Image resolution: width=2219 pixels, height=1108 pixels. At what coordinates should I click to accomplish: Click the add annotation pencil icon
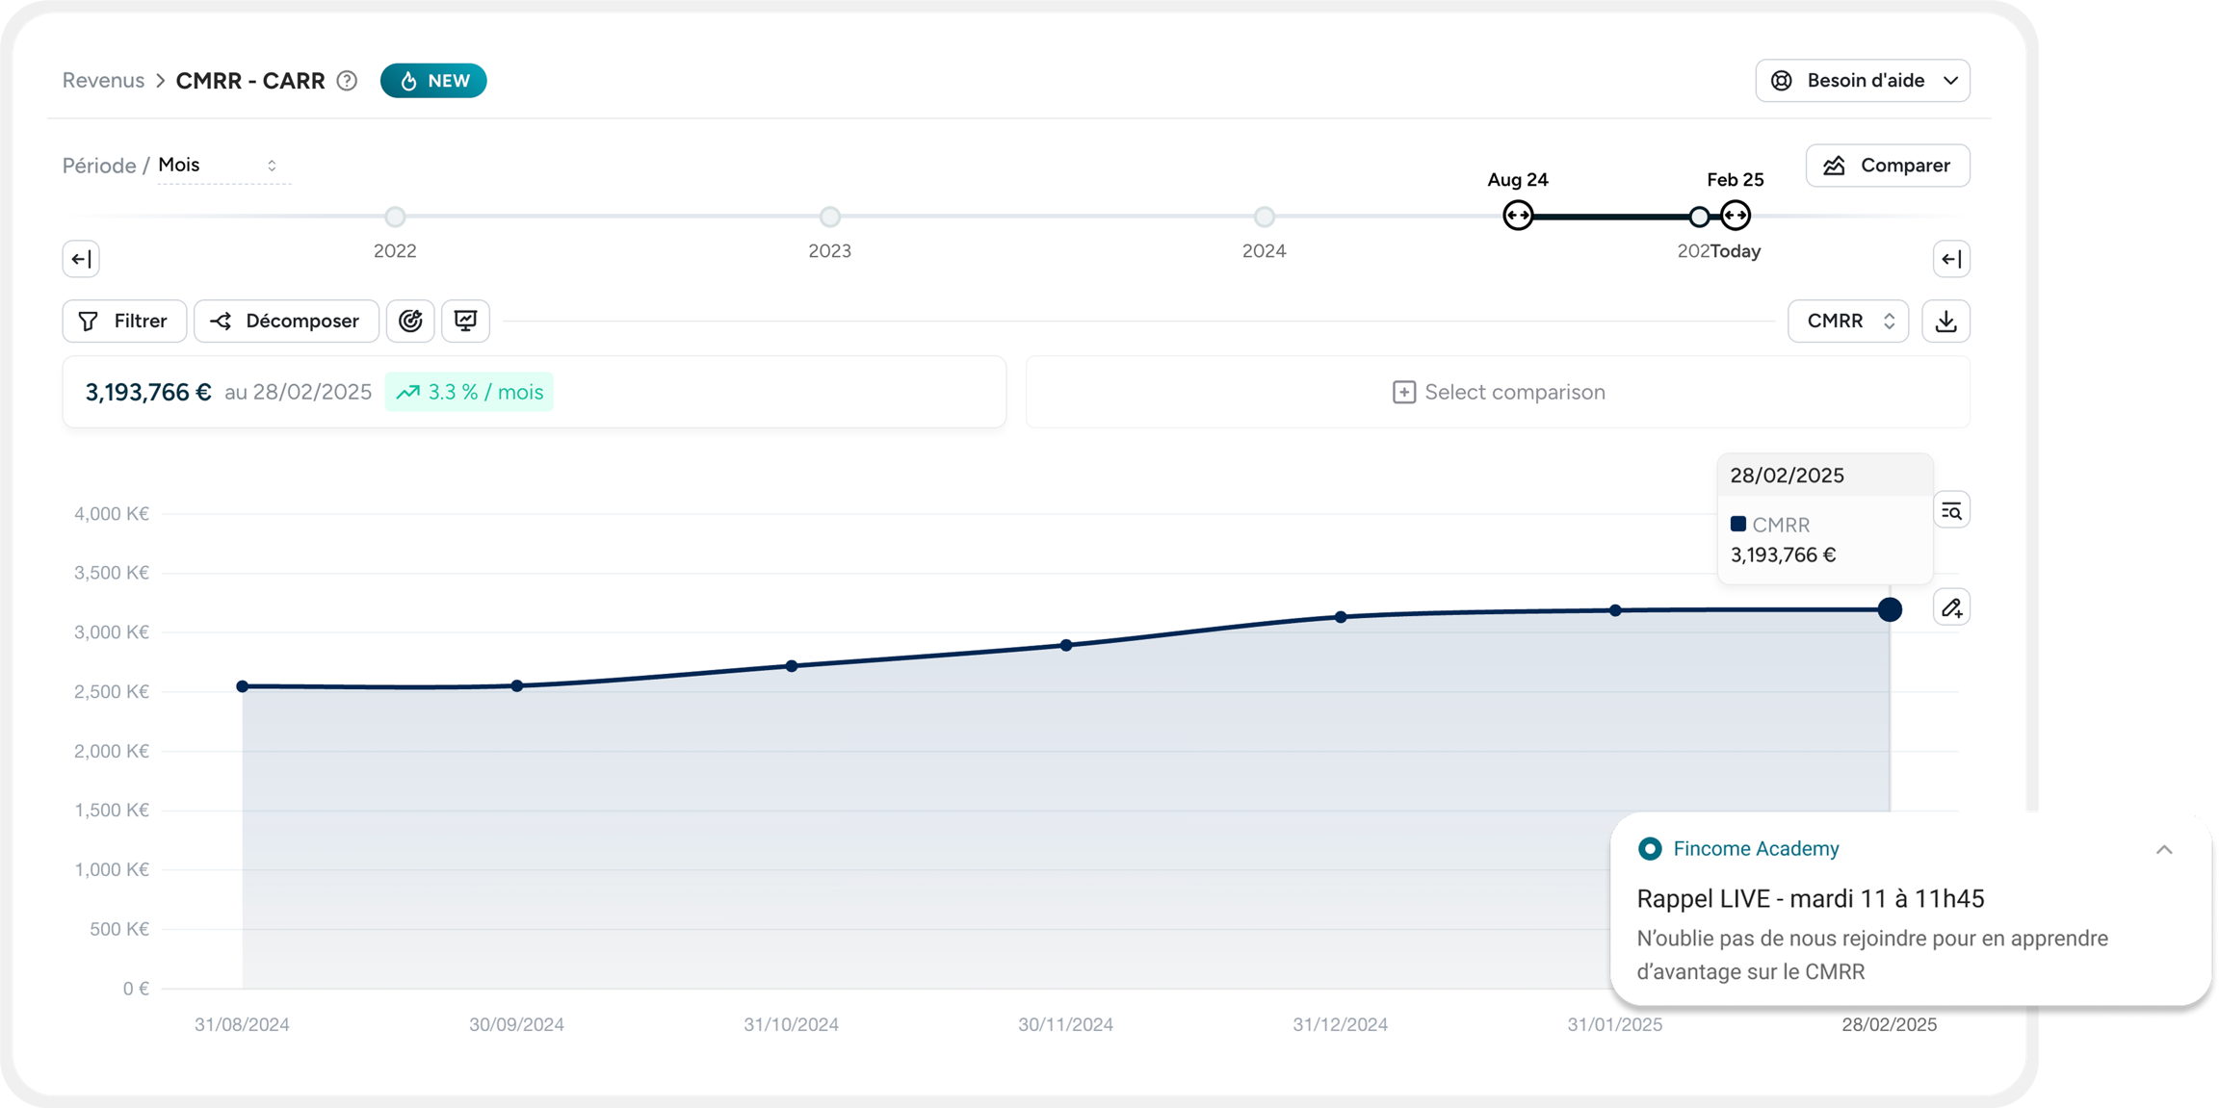[x=1951, y=607]
